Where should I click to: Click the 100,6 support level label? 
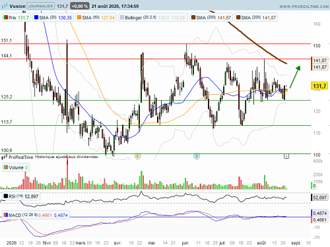pos(7,150)
